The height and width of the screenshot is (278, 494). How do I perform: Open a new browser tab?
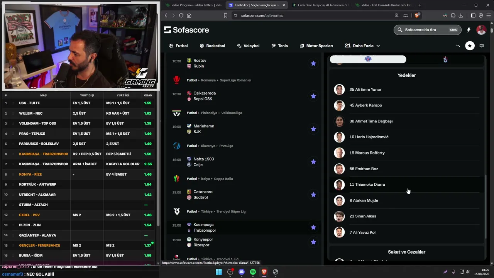(420, 5)
